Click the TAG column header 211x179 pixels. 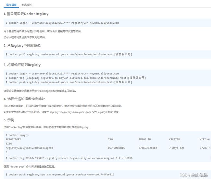110,139
